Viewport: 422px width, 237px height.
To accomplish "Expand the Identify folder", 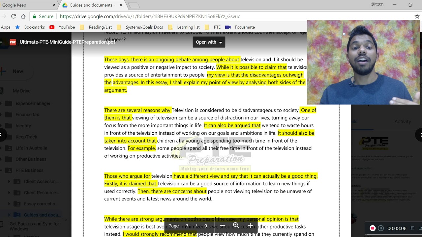I will pyautogui.click(x=1, y=126).
